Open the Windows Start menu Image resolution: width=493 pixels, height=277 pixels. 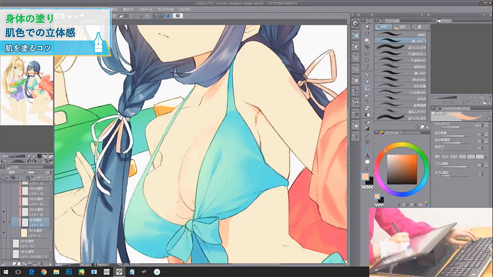(x=6, y=272)
